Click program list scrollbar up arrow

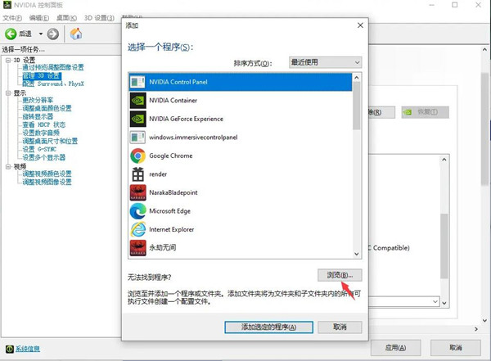pyautogui.click(x=357, y=78)
